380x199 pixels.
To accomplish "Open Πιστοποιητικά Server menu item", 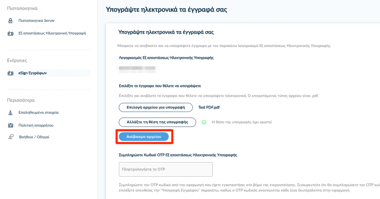I will pos(37,20).
